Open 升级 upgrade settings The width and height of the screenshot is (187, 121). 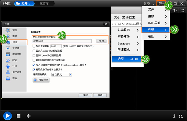(14, 66)
